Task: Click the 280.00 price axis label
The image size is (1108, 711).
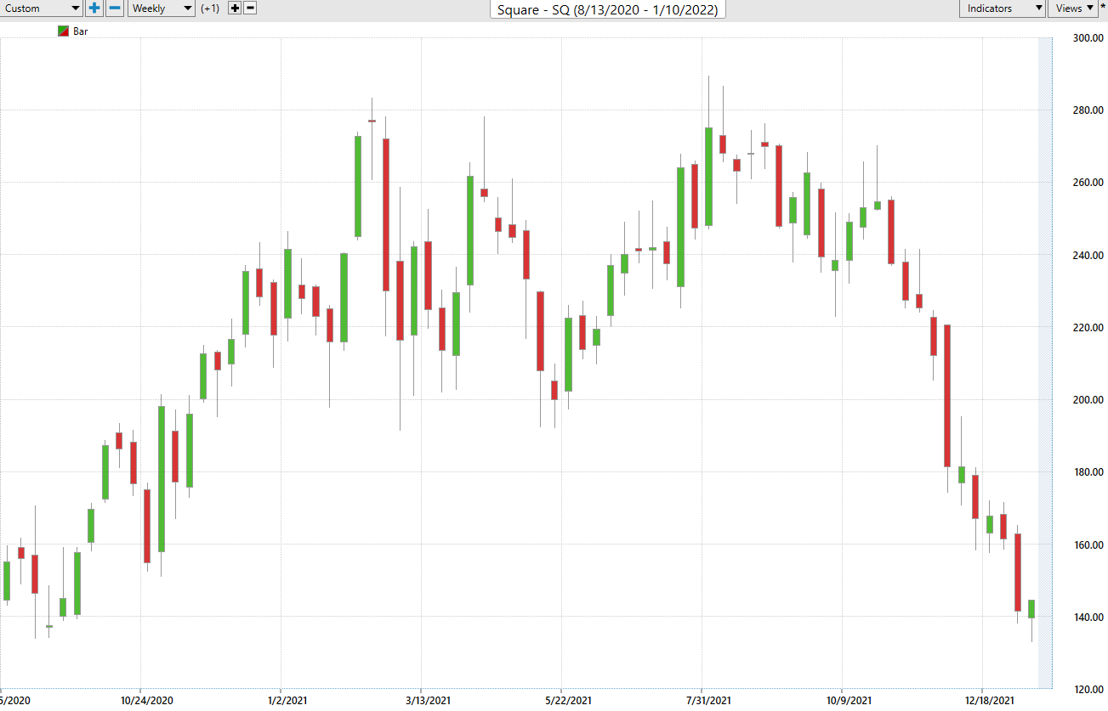Action: [x=1087, y=110]
